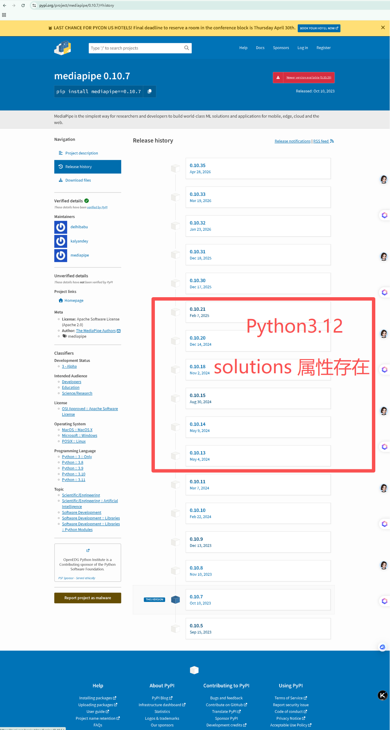Dismiss the PyCon hotel banner
Image resolution: width=390 pixels, height=730 pixels.
tap(383, 27)
